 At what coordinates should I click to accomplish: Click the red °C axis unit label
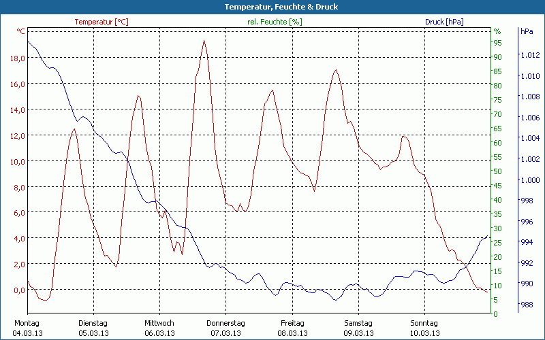point(21,31)
